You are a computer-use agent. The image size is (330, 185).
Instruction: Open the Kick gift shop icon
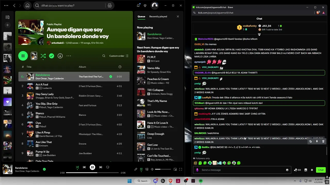tap(306, 170)
